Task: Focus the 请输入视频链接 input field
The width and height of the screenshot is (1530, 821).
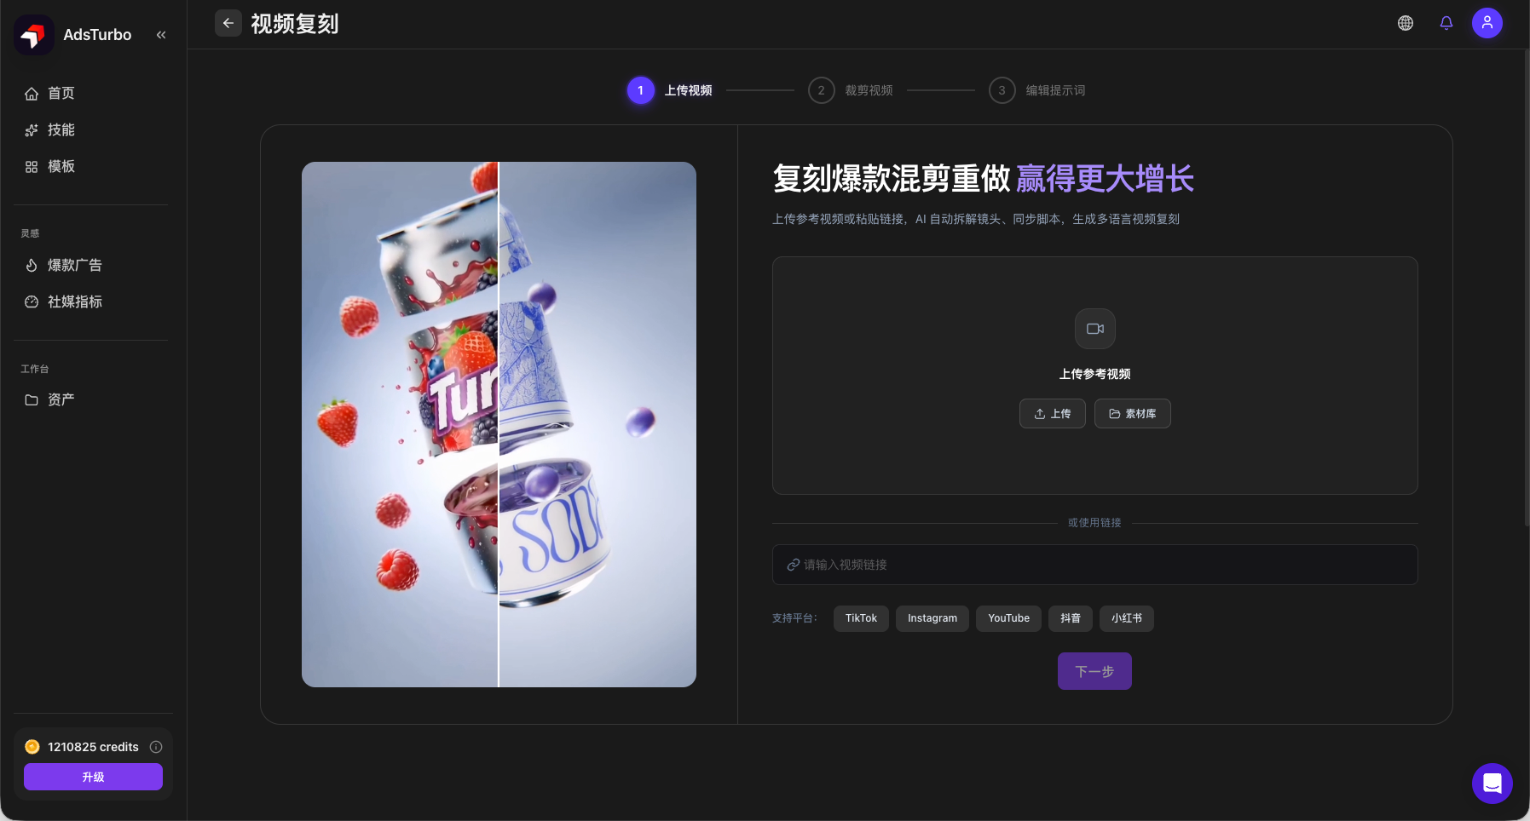Action: tap(1095, 565)
